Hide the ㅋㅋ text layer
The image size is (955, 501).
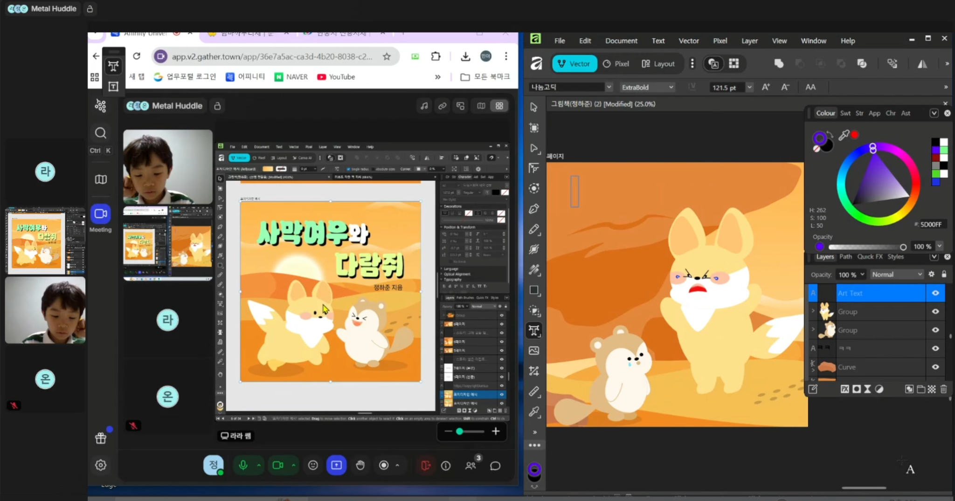(x=935, y=348)
